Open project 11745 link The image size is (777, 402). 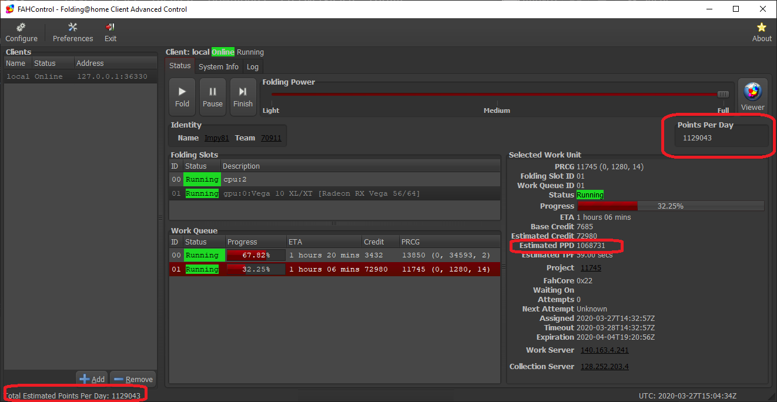[x=591, y=268]
